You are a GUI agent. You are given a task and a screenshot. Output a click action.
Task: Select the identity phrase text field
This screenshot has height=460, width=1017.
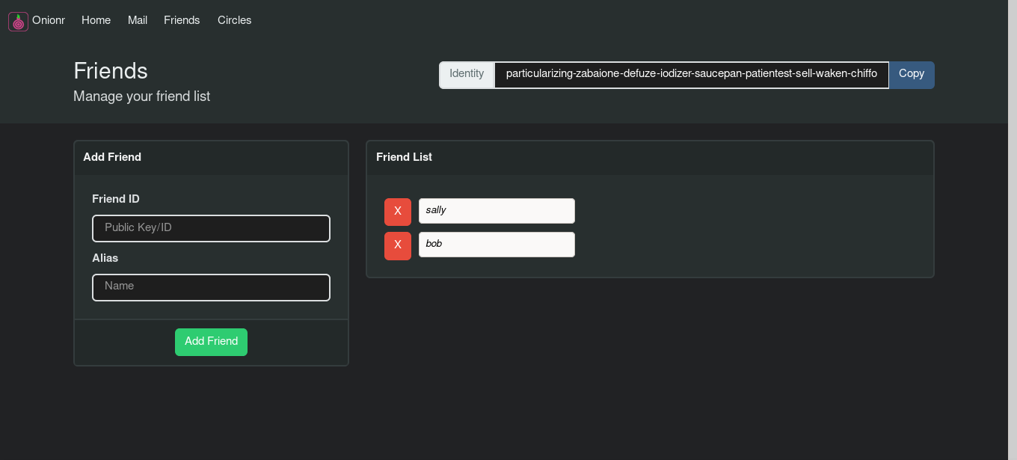(x=692, y=75)
